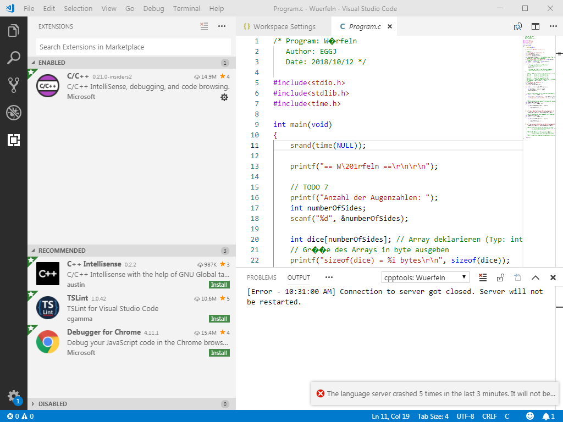This screenshot has height=422, width=563.
Task: Switch to PROBLEMS panel tab
Action: pos(261,277)
